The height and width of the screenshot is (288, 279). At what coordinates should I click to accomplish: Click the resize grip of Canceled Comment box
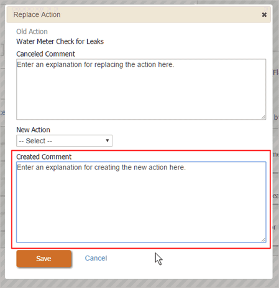tap(263, 117)
